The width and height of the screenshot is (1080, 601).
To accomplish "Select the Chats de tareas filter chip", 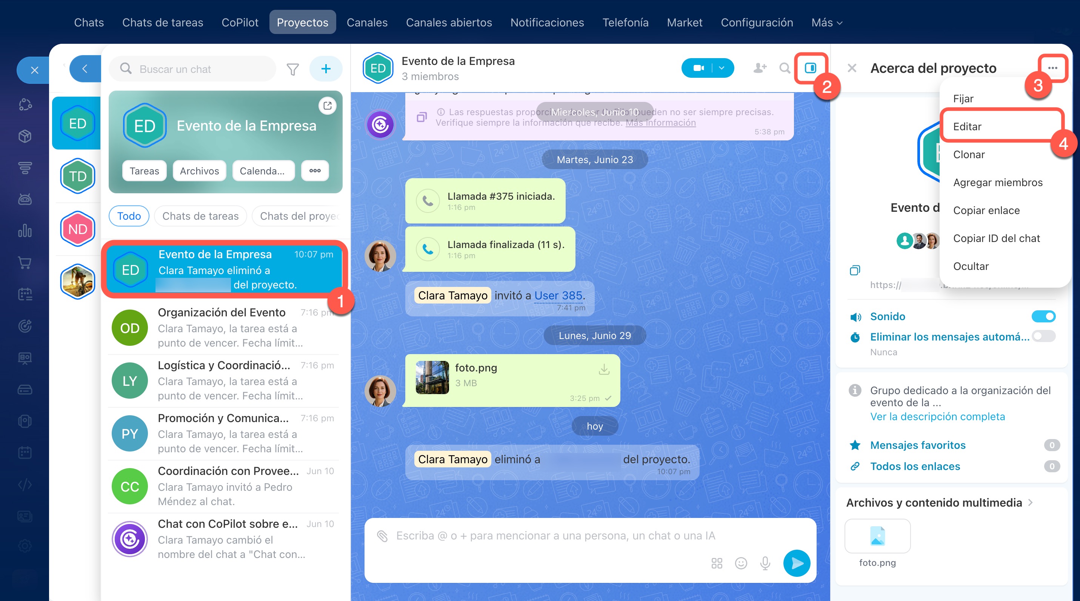I will (x=200, y=216).
